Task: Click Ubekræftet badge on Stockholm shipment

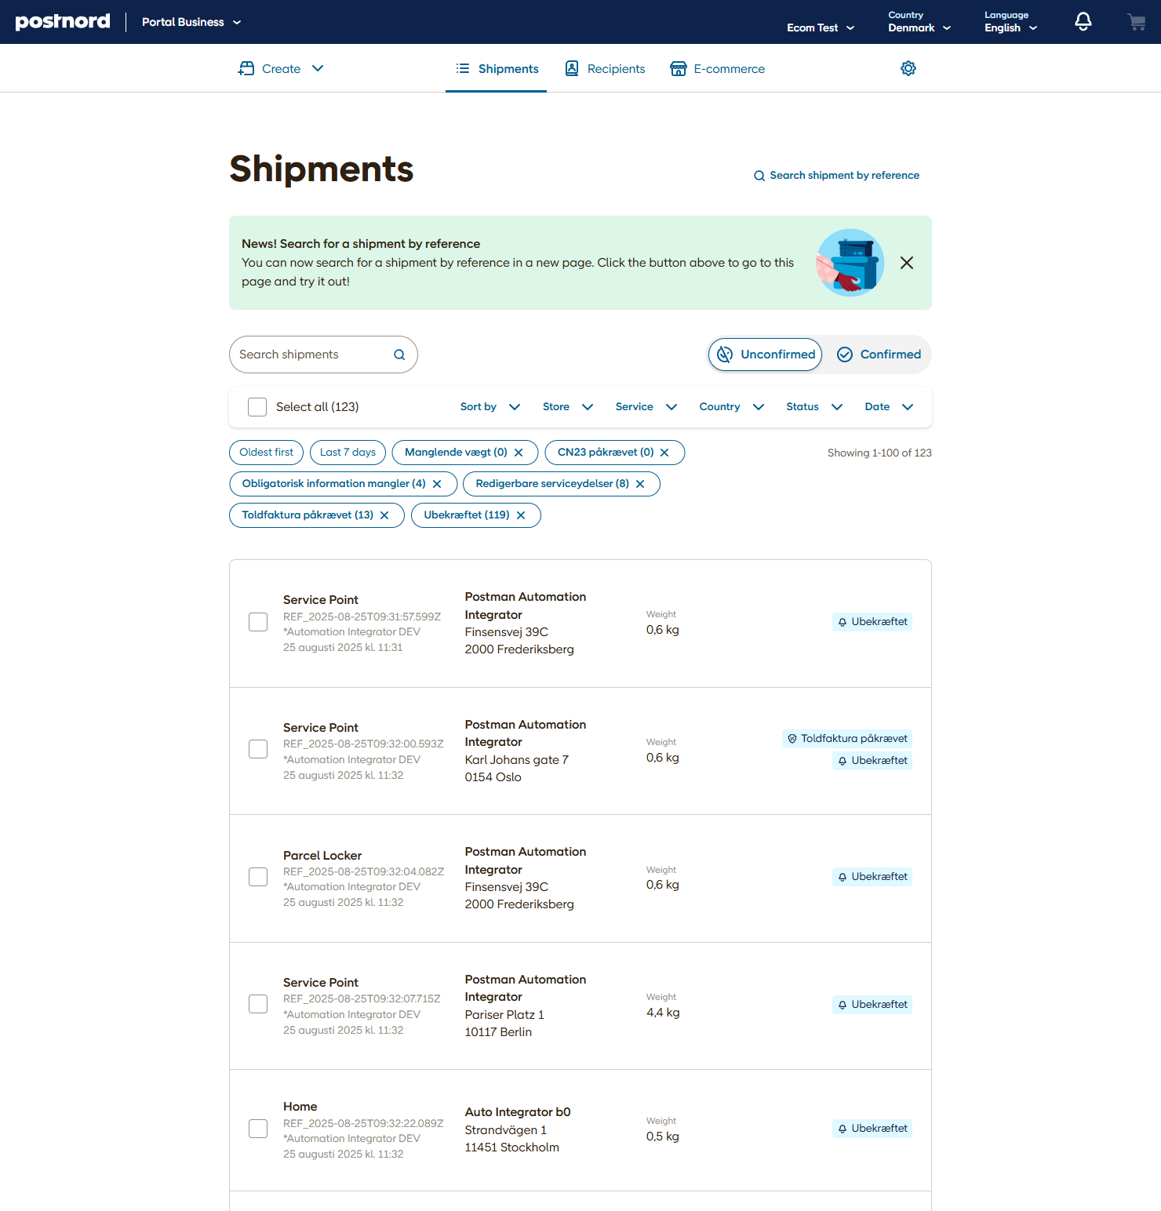Action: [x=872, y=1129]
